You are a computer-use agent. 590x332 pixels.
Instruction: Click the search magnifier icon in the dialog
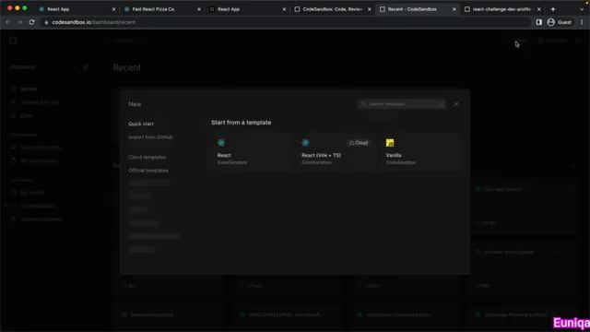(363, 104)
